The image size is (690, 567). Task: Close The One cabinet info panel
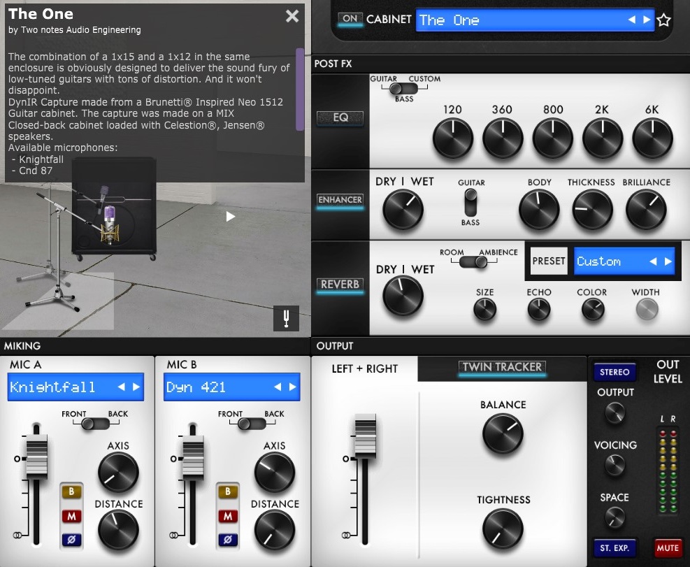coord(292,16)
